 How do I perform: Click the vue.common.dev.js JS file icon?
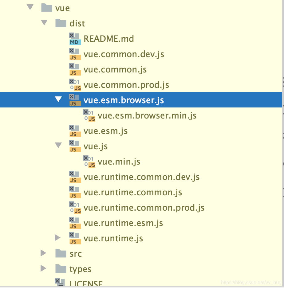[x=75, y=54]
